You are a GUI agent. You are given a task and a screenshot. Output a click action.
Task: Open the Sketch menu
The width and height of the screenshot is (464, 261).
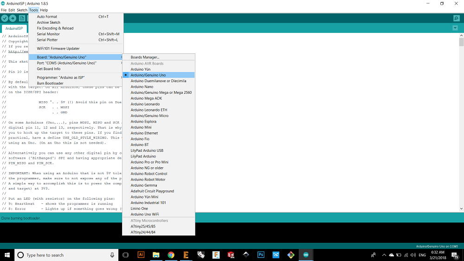(22, 10)
